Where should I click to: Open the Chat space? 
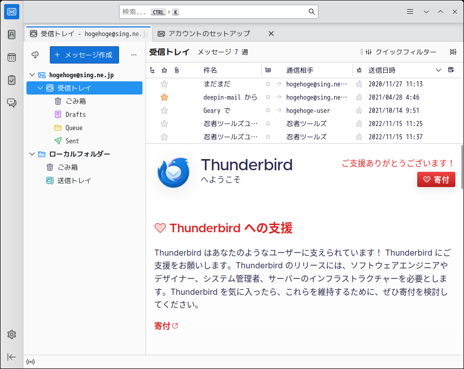[x=12, y=103]
